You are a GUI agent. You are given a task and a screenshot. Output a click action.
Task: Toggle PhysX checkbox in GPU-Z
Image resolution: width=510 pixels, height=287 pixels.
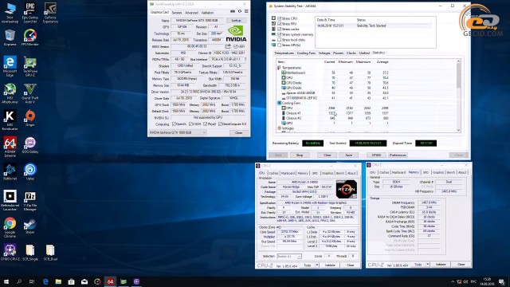[x=206, y=124]
